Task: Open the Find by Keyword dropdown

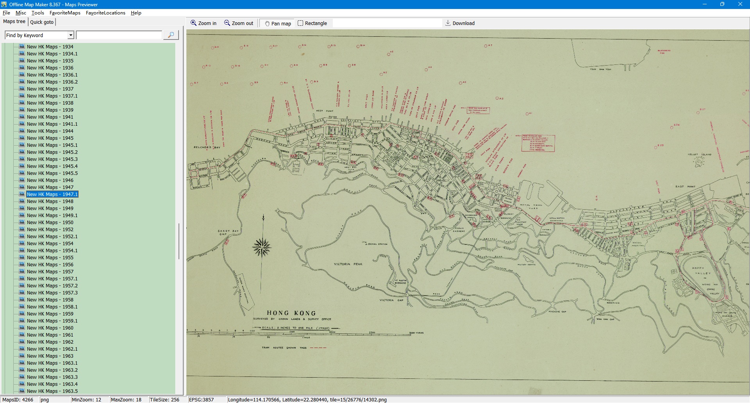Action: pos(71,35)
